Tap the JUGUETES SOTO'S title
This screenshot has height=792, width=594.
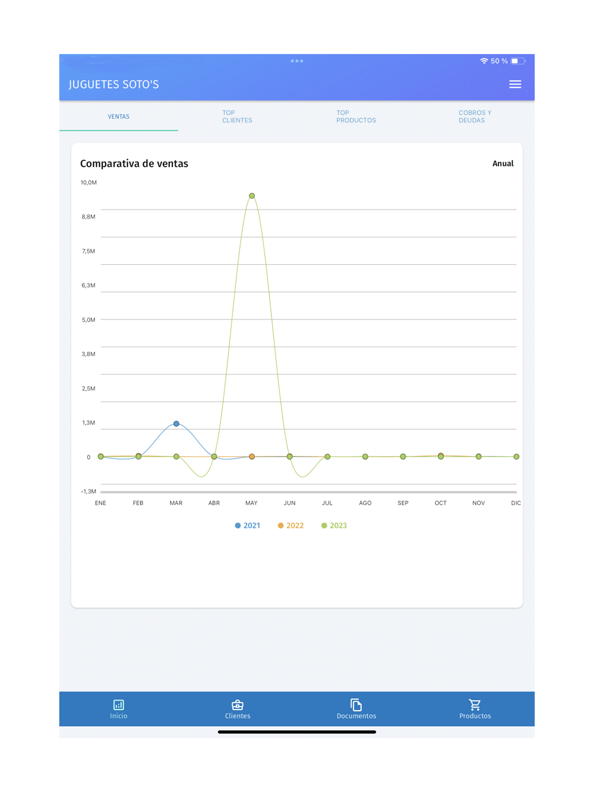(114, 84)
